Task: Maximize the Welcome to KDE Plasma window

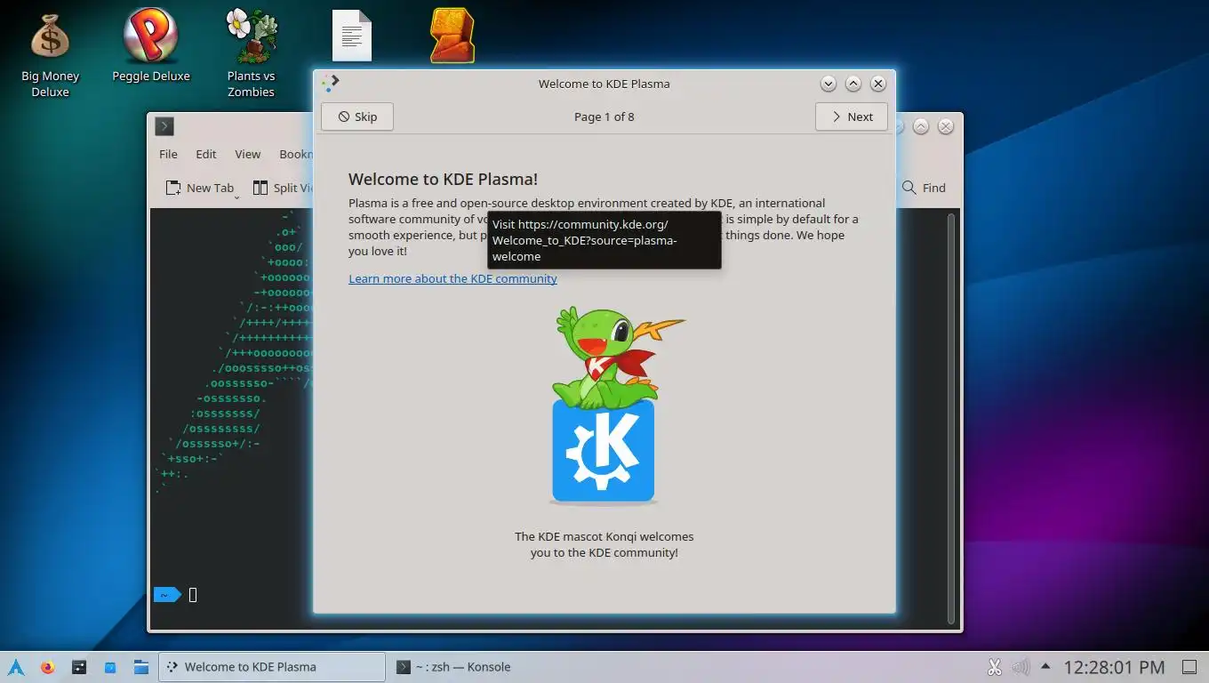Action: (853, 84)
